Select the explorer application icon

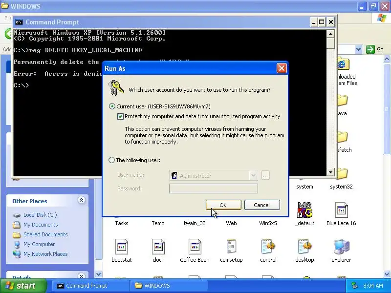point(341,247)
